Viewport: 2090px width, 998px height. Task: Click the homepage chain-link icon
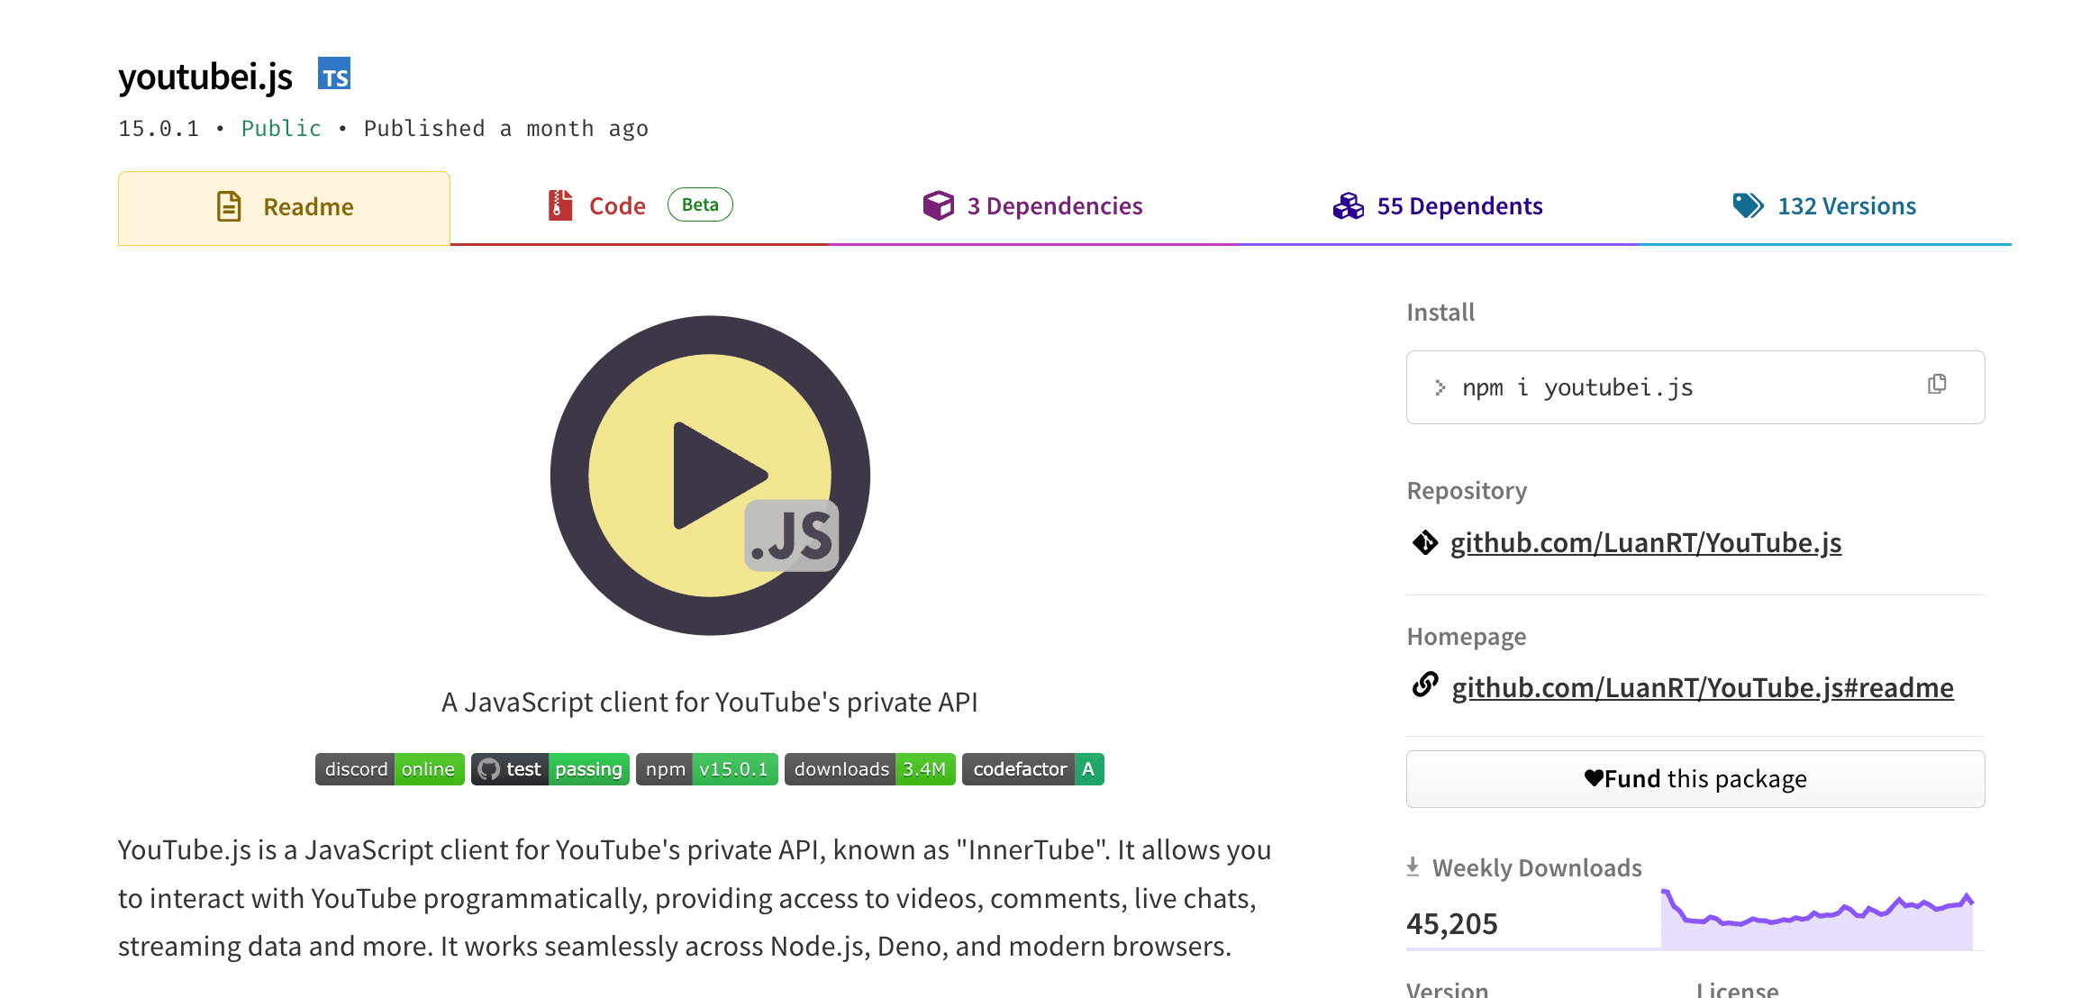coord(1425,685)
